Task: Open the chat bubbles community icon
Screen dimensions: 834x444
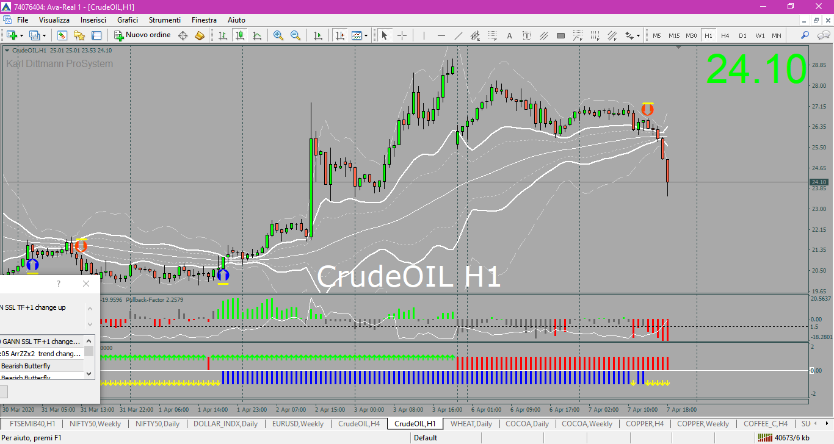Action: (x=823, y=35)
